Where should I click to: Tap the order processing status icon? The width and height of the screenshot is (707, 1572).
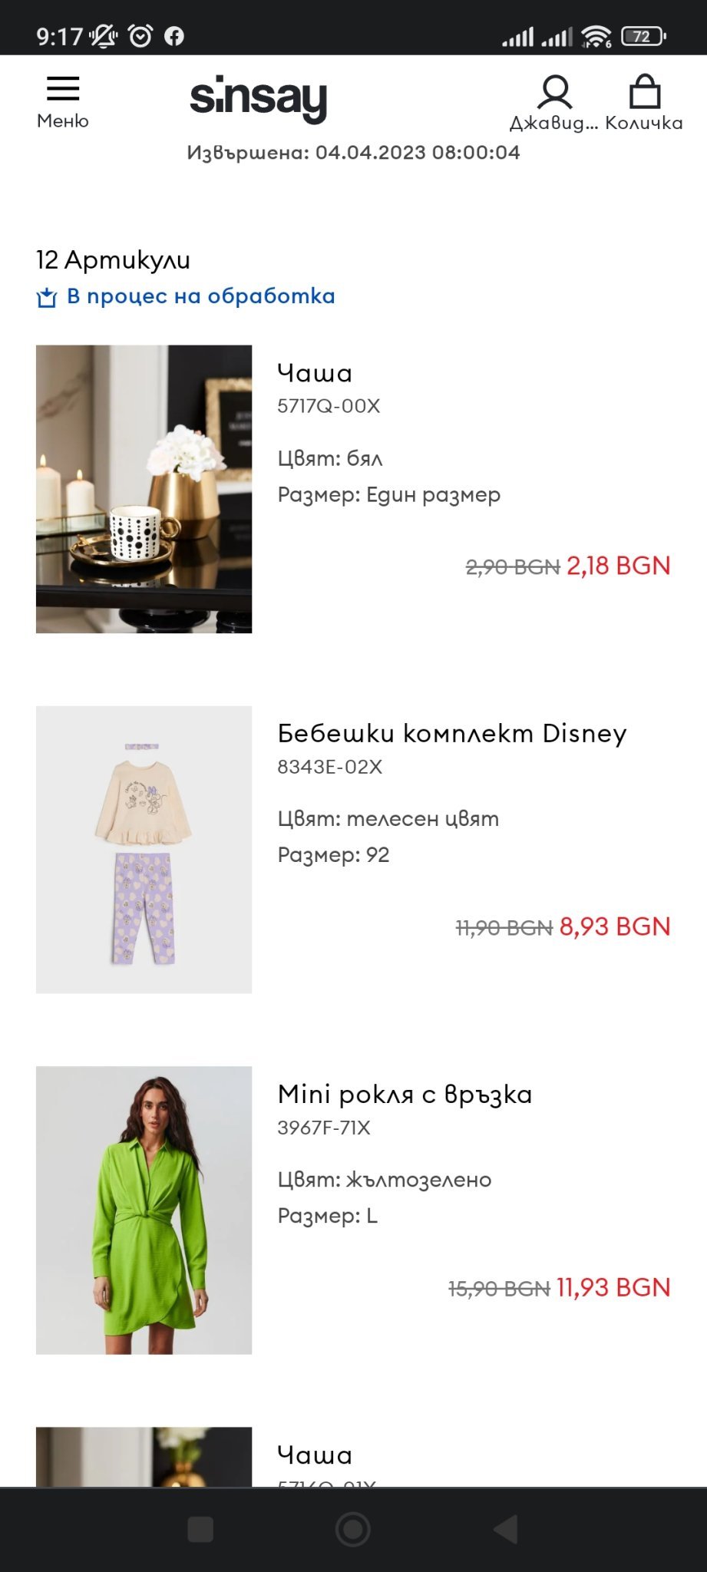click(47, 297)
